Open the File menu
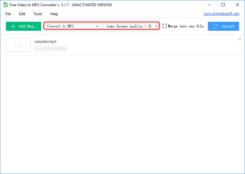The height and width of the screenshot is (174, 245). point(8,14)
